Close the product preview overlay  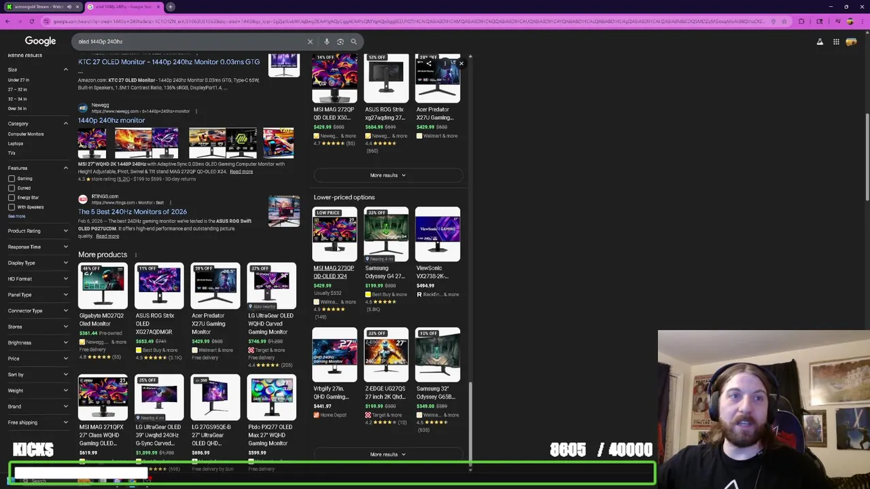(x=461, y=63)
